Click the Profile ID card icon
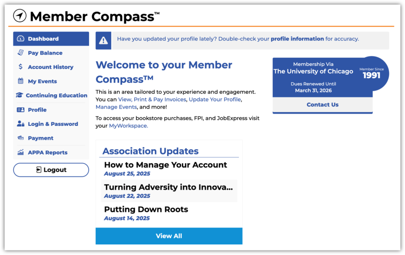Viewport: 405px width, 255px height. [21, 110]
